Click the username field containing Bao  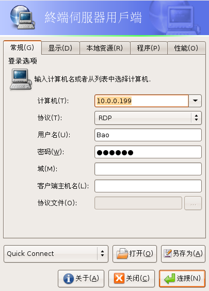[x=148, y=135]
